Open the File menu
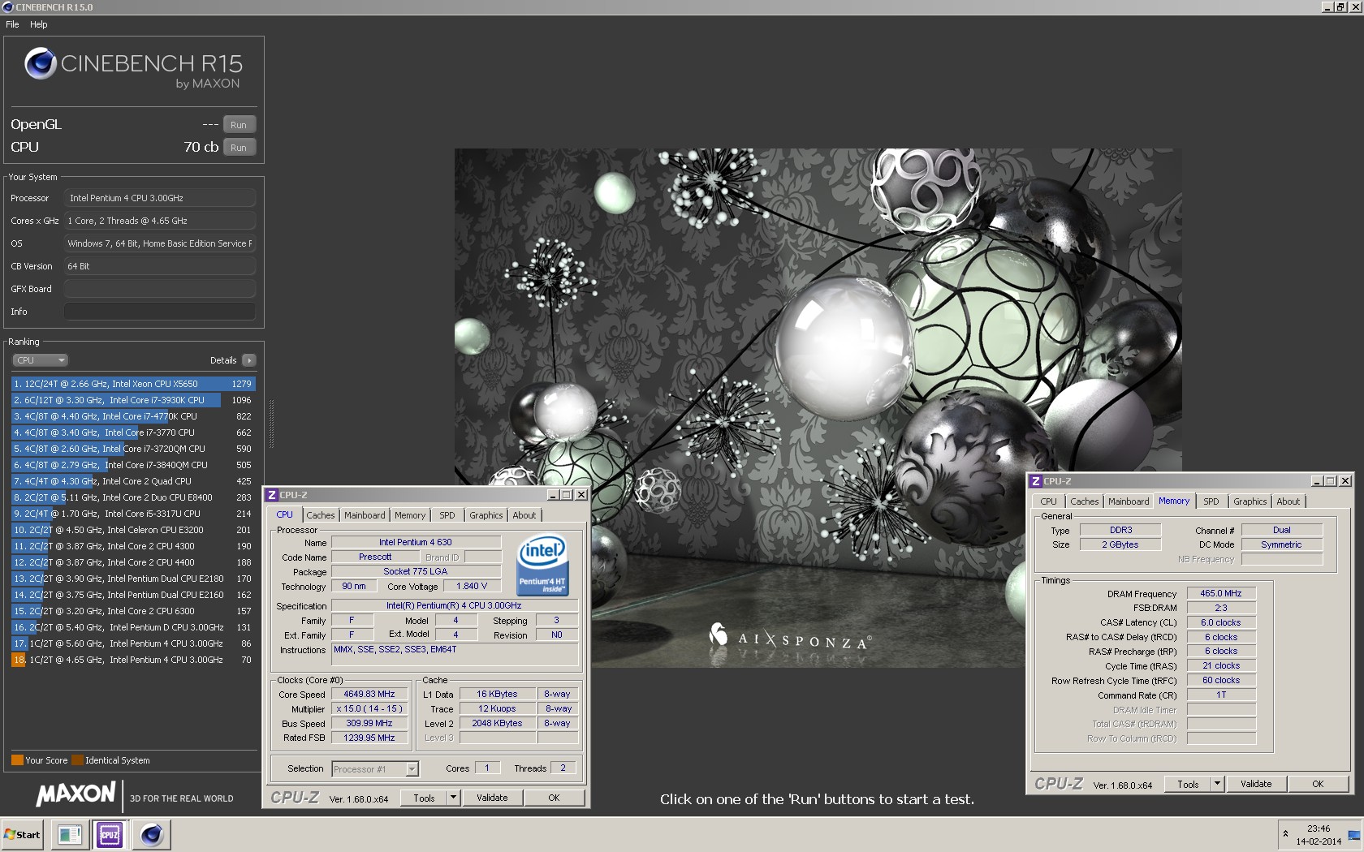This screenshot has height=852, width=1364. click(x=12, y=24)
